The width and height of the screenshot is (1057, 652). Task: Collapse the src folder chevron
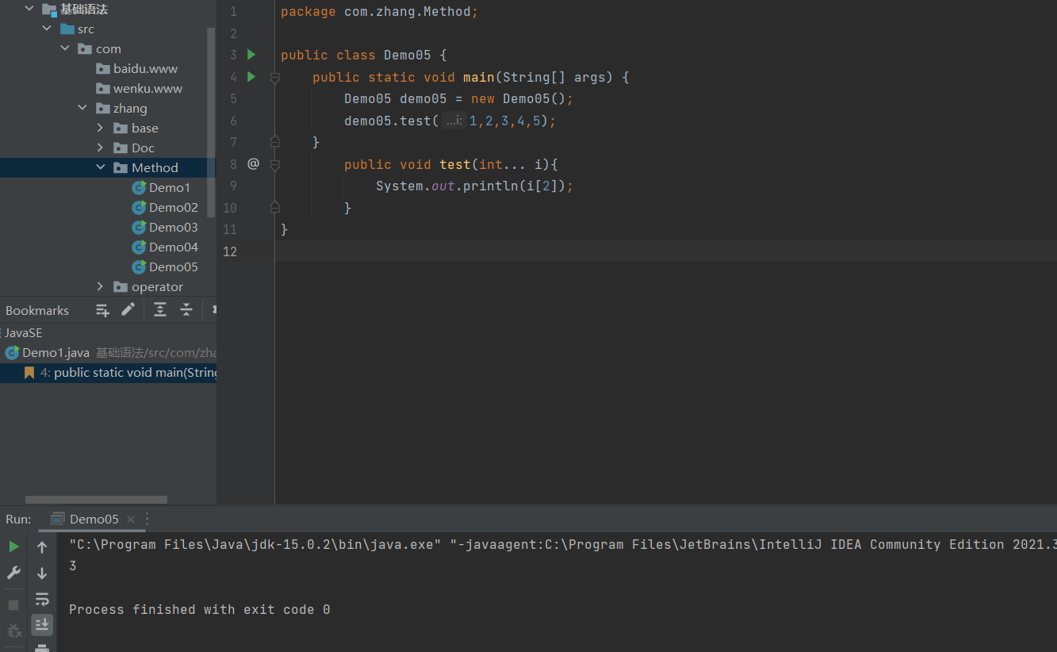pos(48,29)
